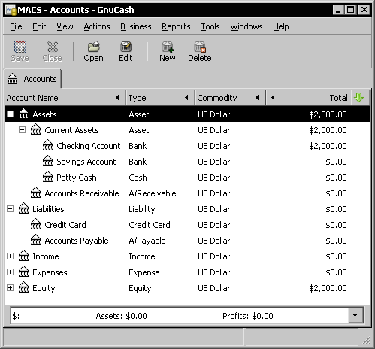Create a New account with the toolbar icon
375x349 pixels.
click(168, 47)
